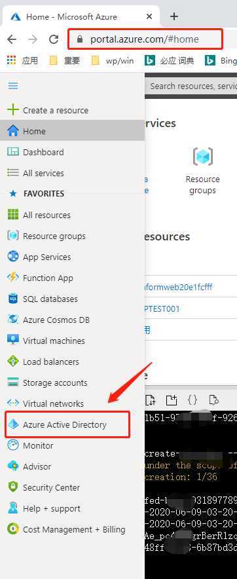The image size is (237, 579).
Task: Click the browser address bar URL
Action: point(145,39)
